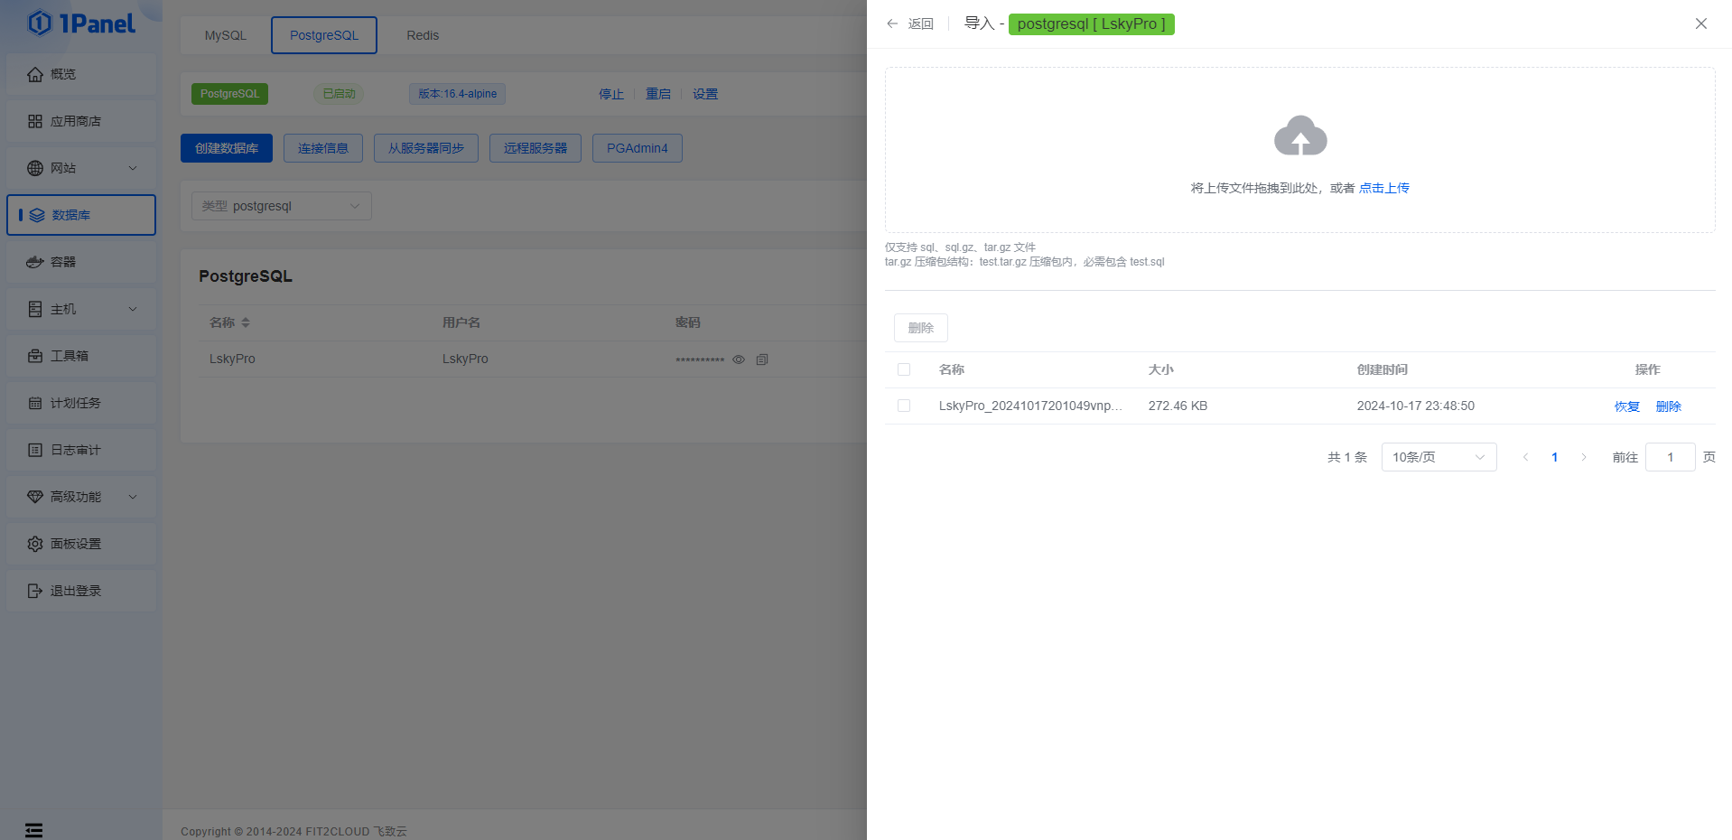Expand the 主机 submenu chevron
This screenshot has width=1732, height=840.
tap(133, 309)
